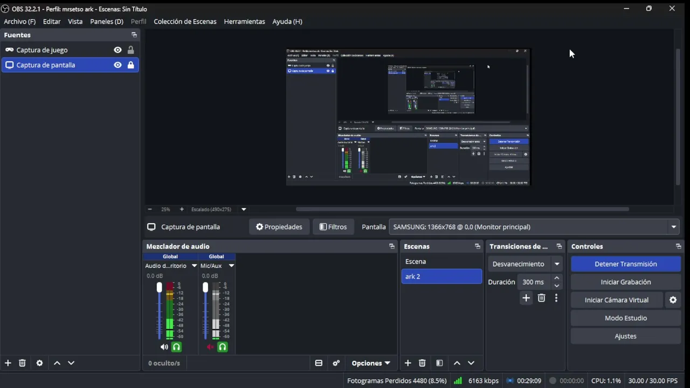Select the Escena scene
Screen dimensions: 690x388
(x=441, y=261)
